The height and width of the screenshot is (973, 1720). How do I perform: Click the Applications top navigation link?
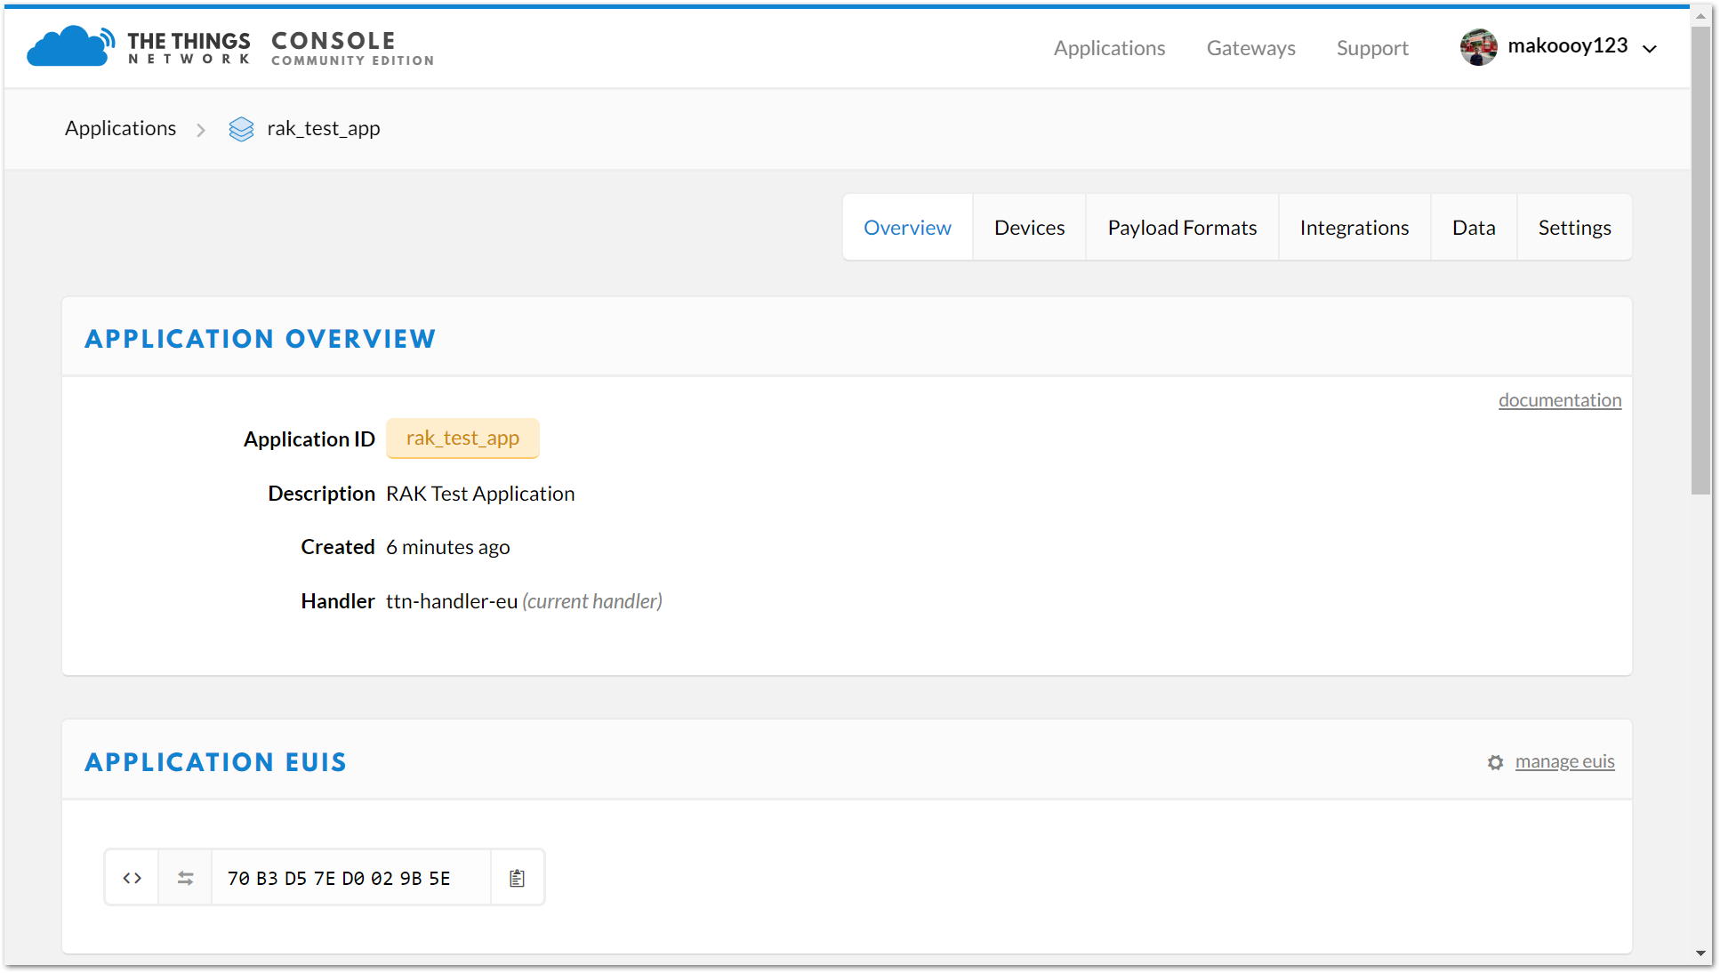[x=1108, y=46]
